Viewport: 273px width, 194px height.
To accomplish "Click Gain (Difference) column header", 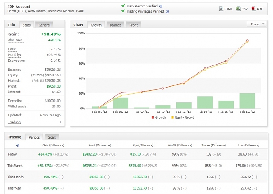I will tap(53, 145).
